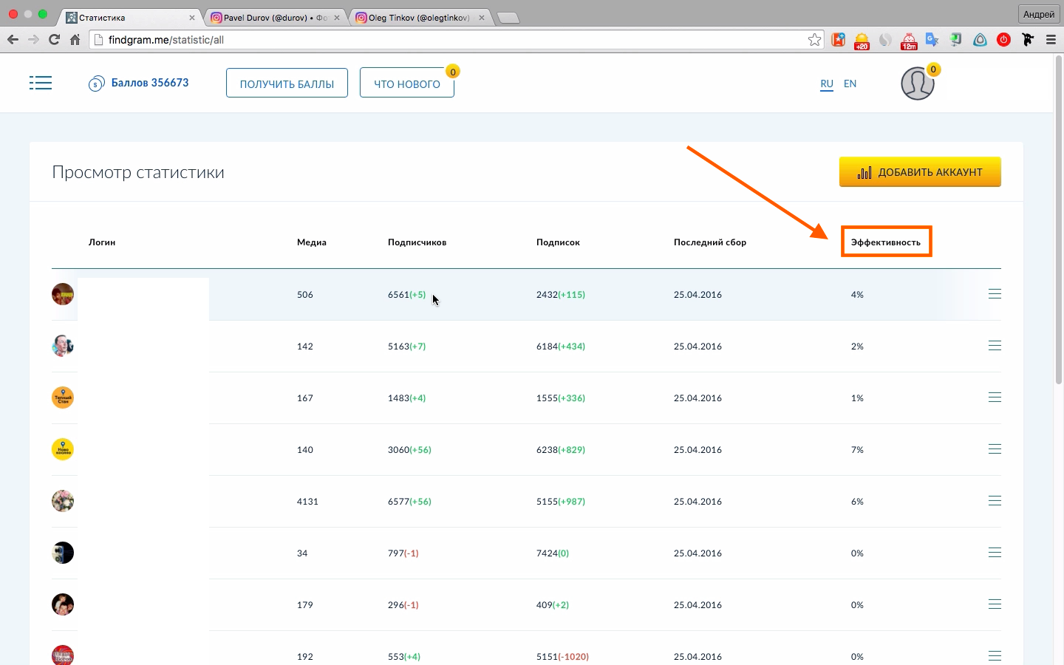Click the Просмотр статистики heading
The height and width of the screenshot is (665, 1064).
pyautogui.click(x=138, y=172)
